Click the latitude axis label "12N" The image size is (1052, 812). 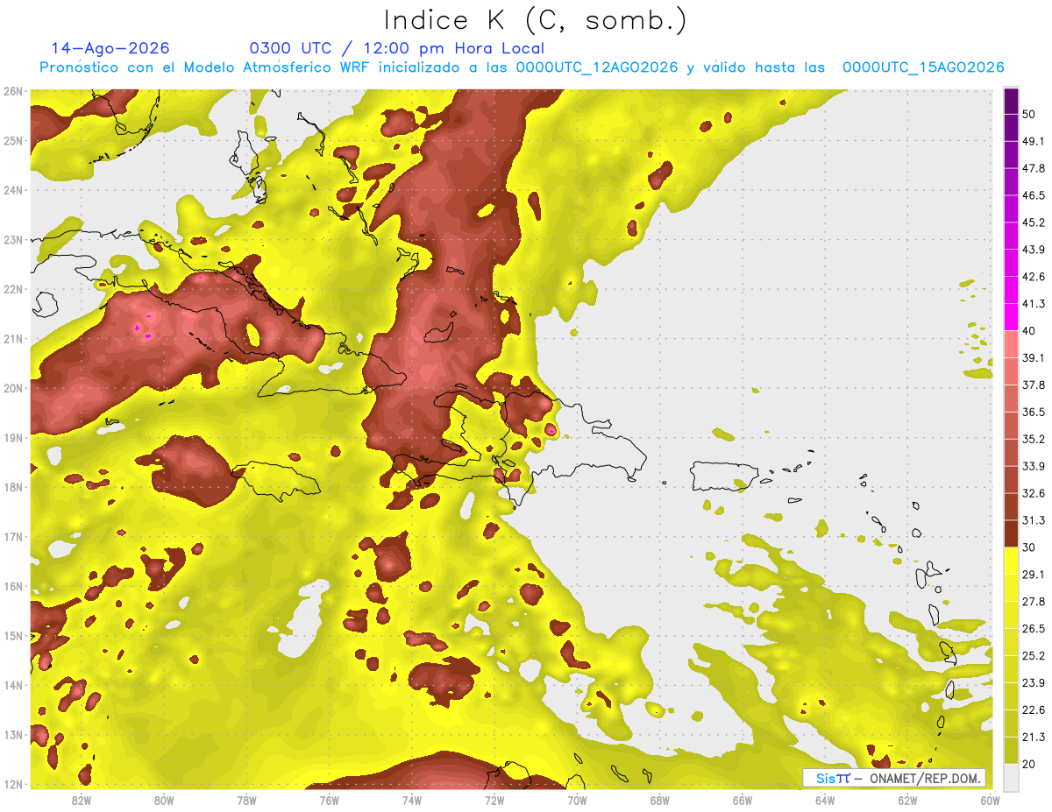click(13, 784)
